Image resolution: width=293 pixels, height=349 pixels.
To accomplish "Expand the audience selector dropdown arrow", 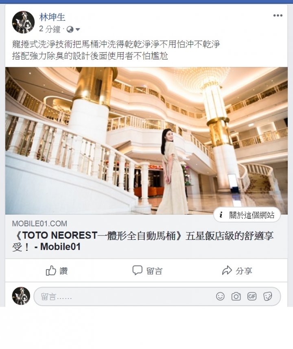I will coord(78,29).
